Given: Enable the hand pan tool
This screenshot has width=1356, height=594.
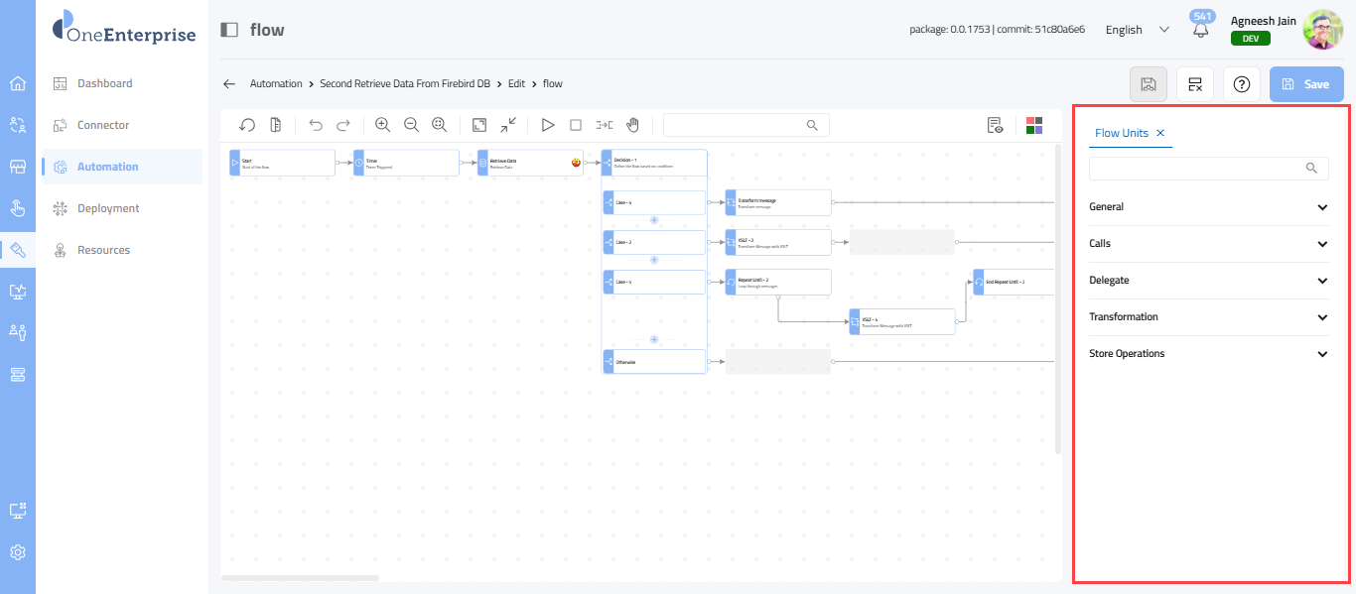Looking at the screenshot, I should [x=632, y=125].
